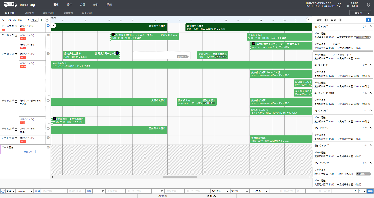Switch to the 空車情報 tab
The width and height of the screenshot is (374, 198).
[68, 13]
